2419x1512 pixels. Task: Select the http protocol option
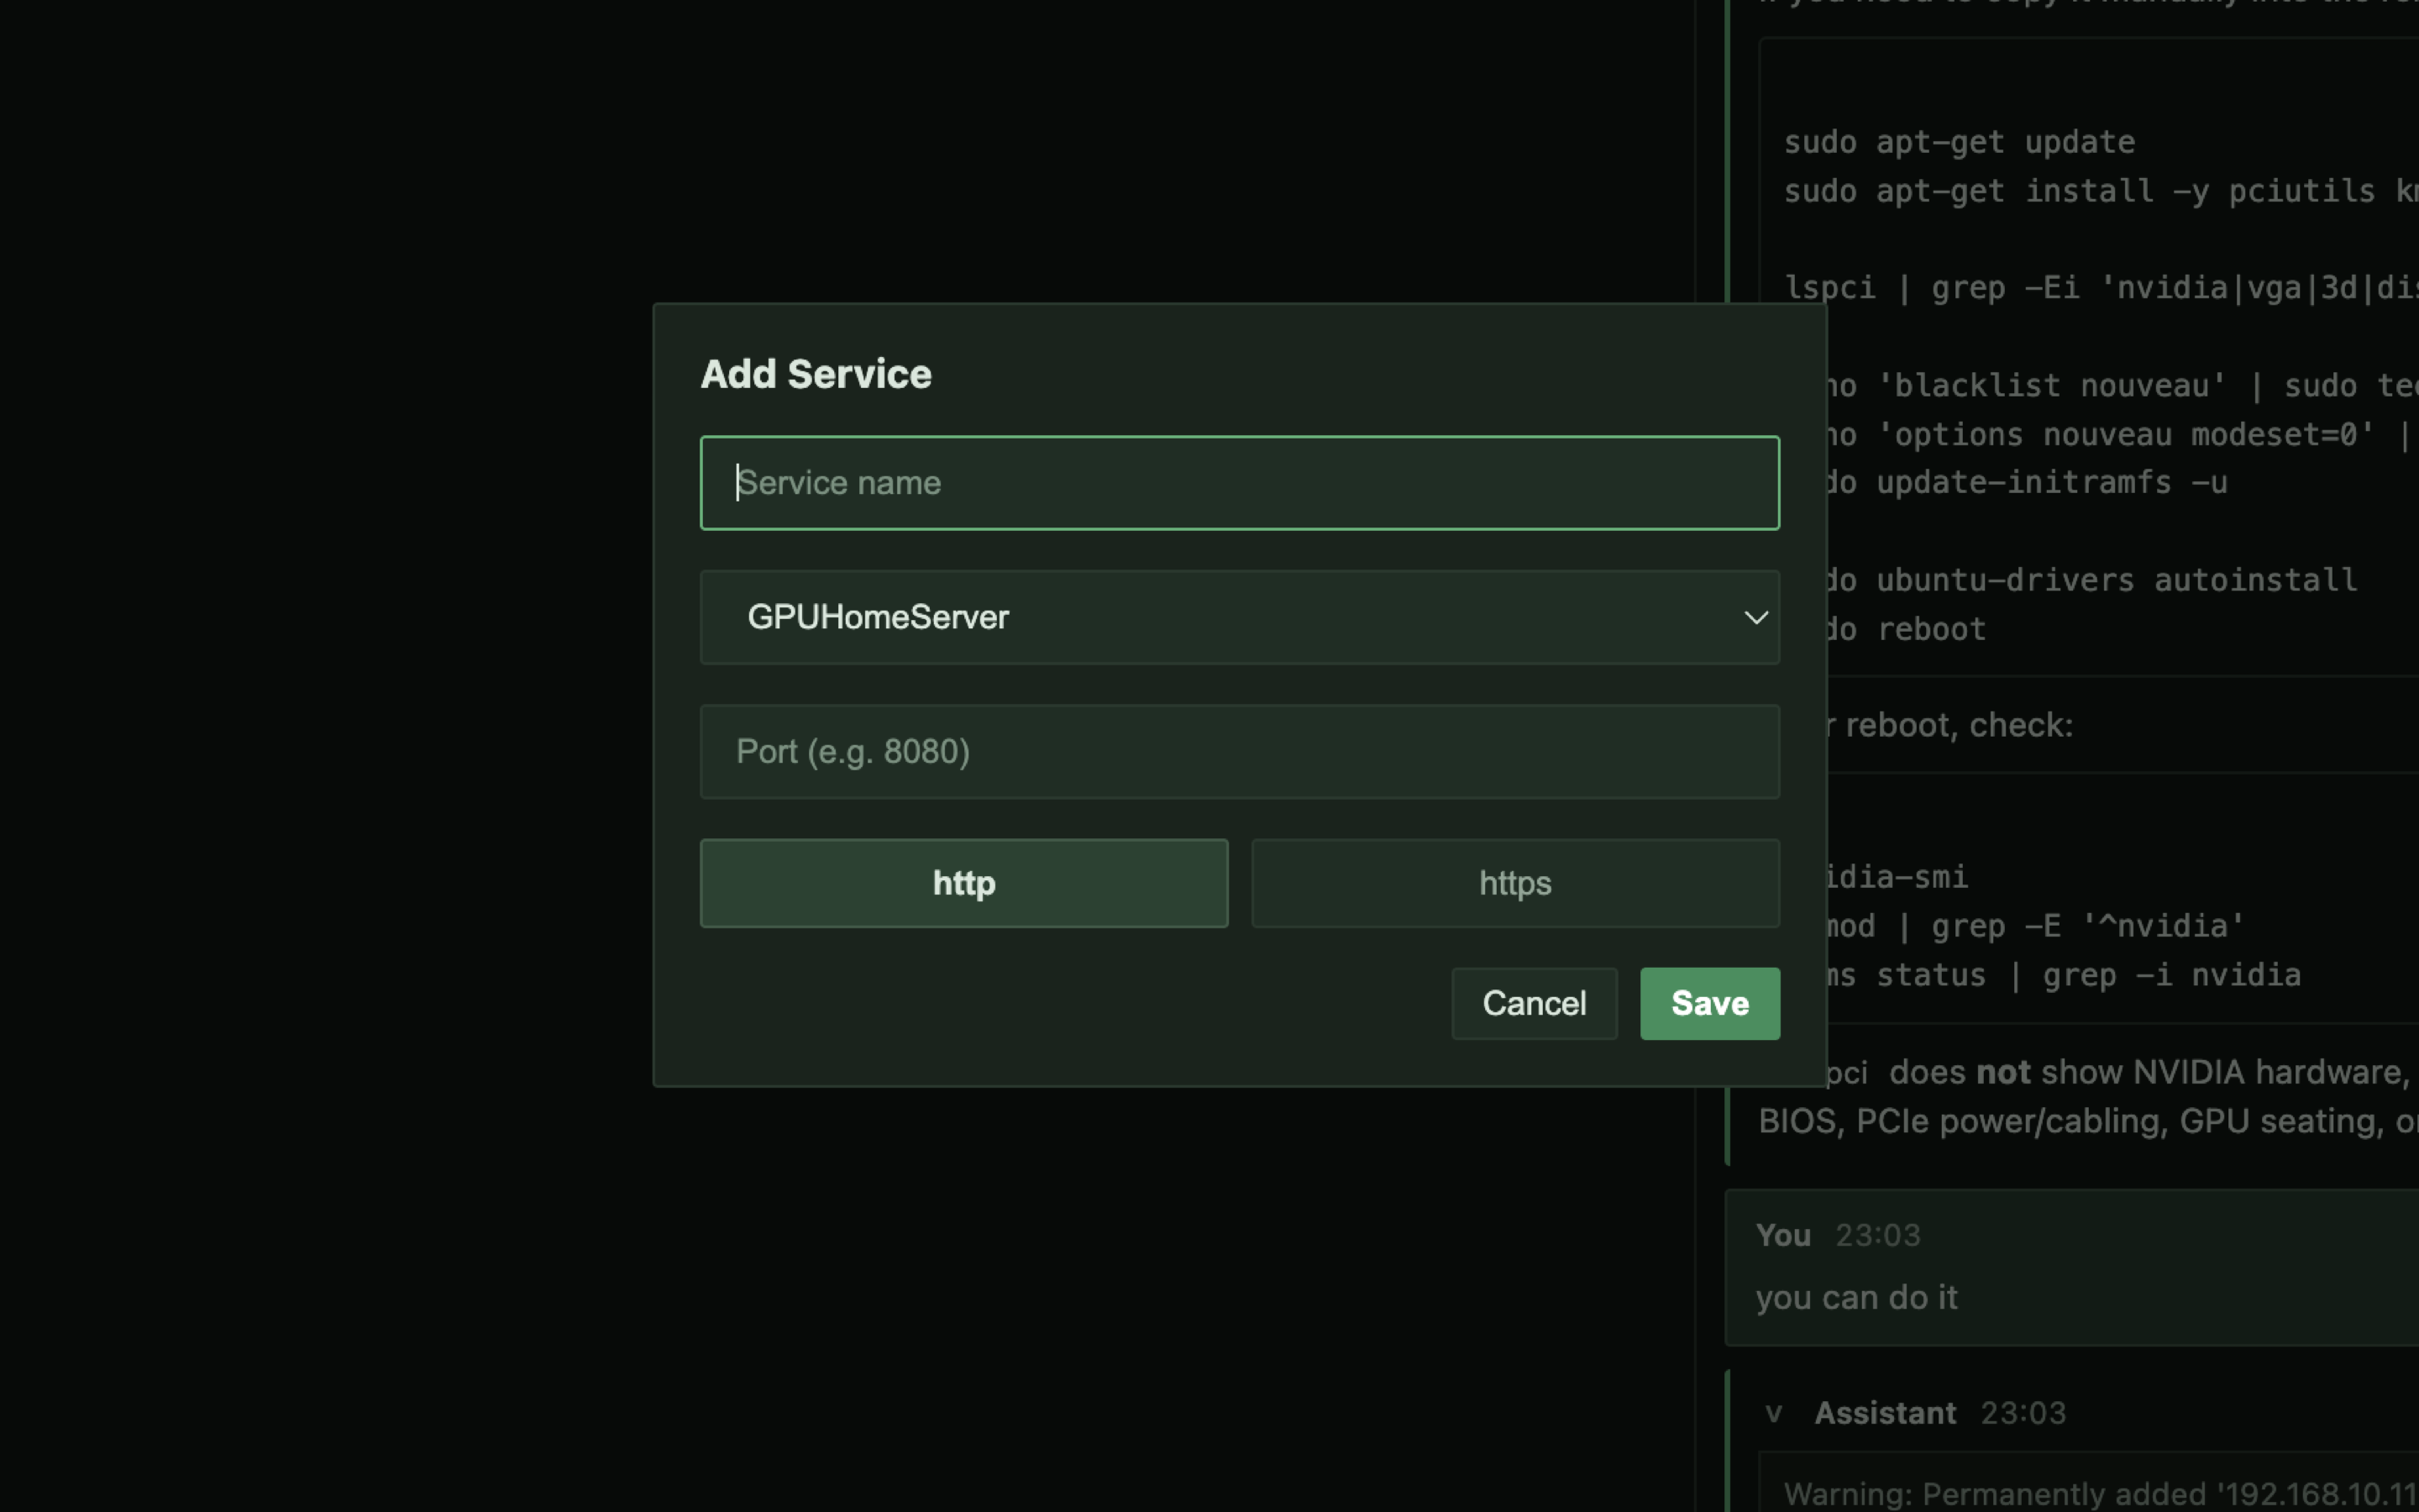tap(963, 883)
